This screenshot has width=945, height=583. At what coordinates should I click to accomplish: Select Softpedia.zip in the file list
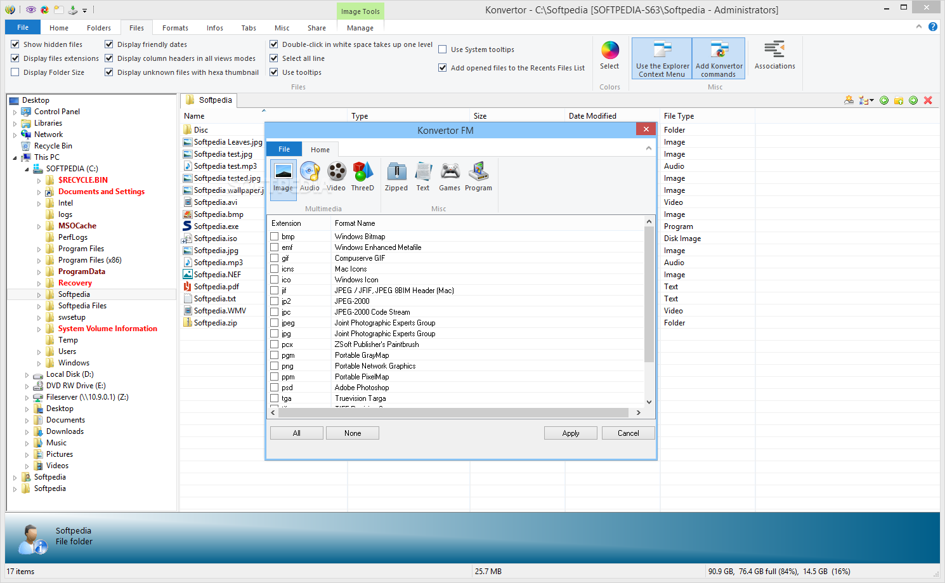(x=216, y=323)
